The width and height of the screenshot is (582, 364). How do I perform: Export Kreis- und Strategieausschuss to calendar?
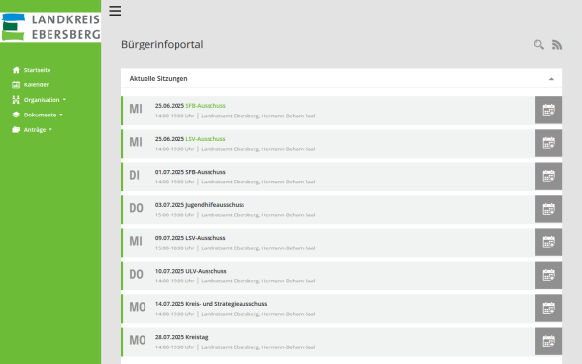(548, 309)
